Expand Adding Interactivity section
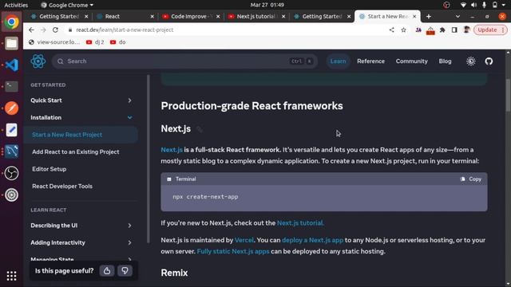This screenshot has width=511, height=287. 81,242
